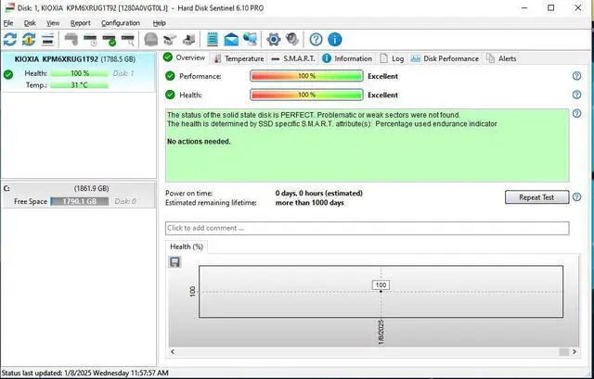
Task: Click 'more than 1000 days' lifetime value
Action: 309,203
